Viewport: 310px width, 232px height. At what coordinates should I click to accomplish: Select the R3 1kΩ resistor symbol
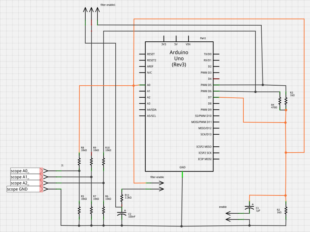(x=286, y=101)
